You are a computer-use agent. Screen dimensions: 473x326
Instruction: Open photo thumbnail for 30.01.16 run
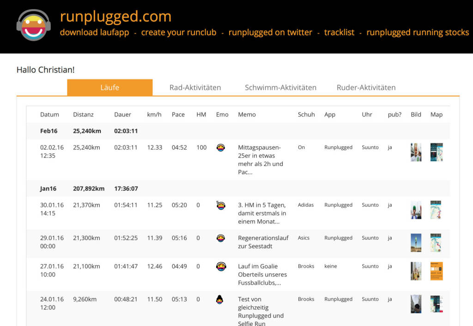[416, 210]
